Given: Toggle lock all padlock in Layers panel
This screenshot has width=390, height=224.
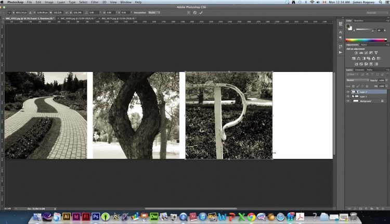Looking at the screenshot, I should pyautogui.click(x=367, y=86).
